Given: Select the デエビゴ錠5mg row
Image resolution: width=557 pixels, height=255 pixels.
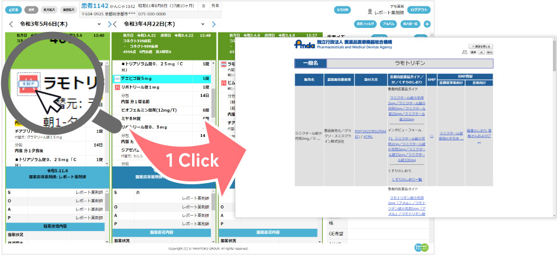Looking at the screenshot, I should 162,78.
